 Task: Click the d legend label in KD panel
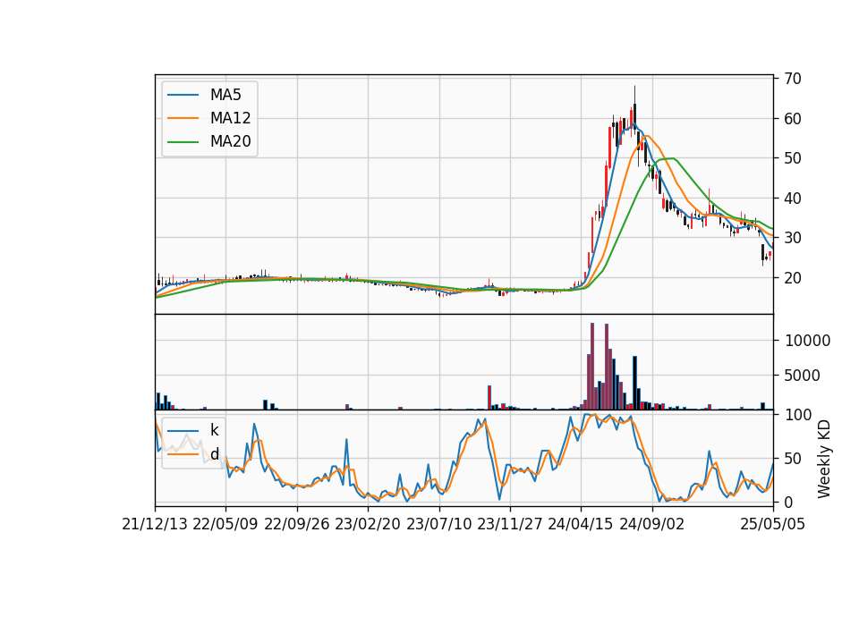click(214, 454)
